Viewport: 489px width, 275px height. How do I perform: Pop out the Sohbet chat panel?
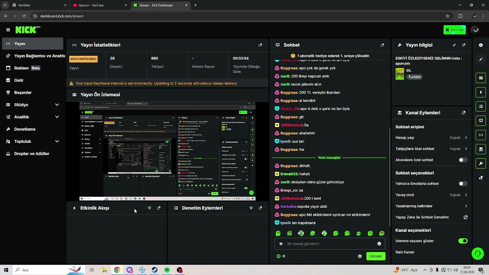pos(382,45)
